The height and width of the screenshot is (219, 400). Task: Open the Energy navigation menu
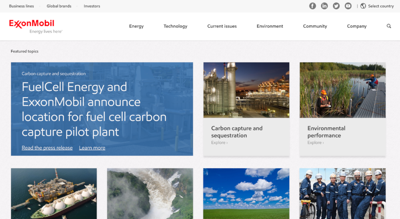[136, 26]
